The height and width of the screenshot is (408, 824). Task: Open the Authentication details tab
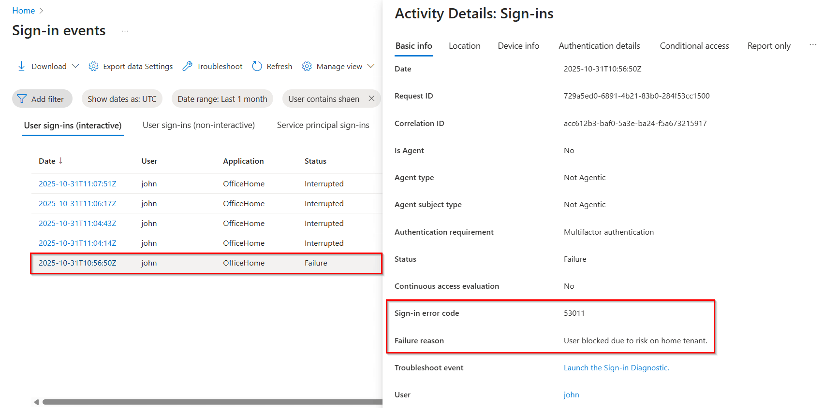pos(599,46)
